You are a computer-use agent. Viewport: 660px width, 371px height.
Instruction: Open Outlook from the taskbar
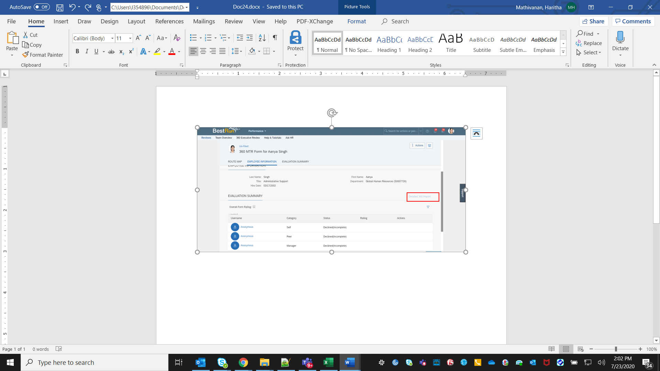click(200, 362)
